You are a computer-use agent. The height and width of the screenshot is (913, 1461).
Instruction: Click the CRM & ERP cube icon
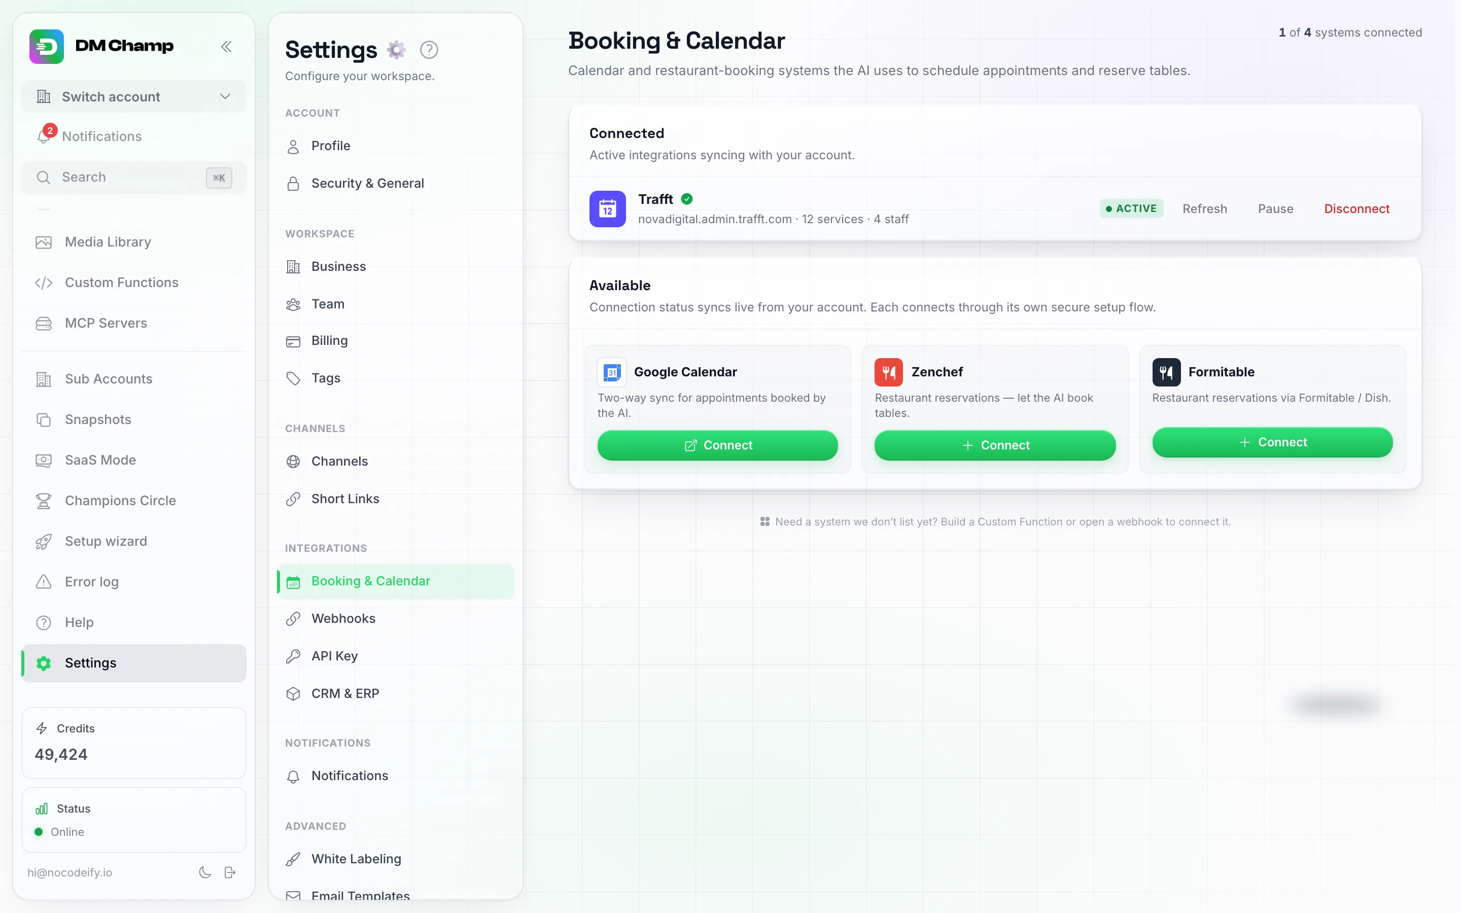click(x=293, y=693)
